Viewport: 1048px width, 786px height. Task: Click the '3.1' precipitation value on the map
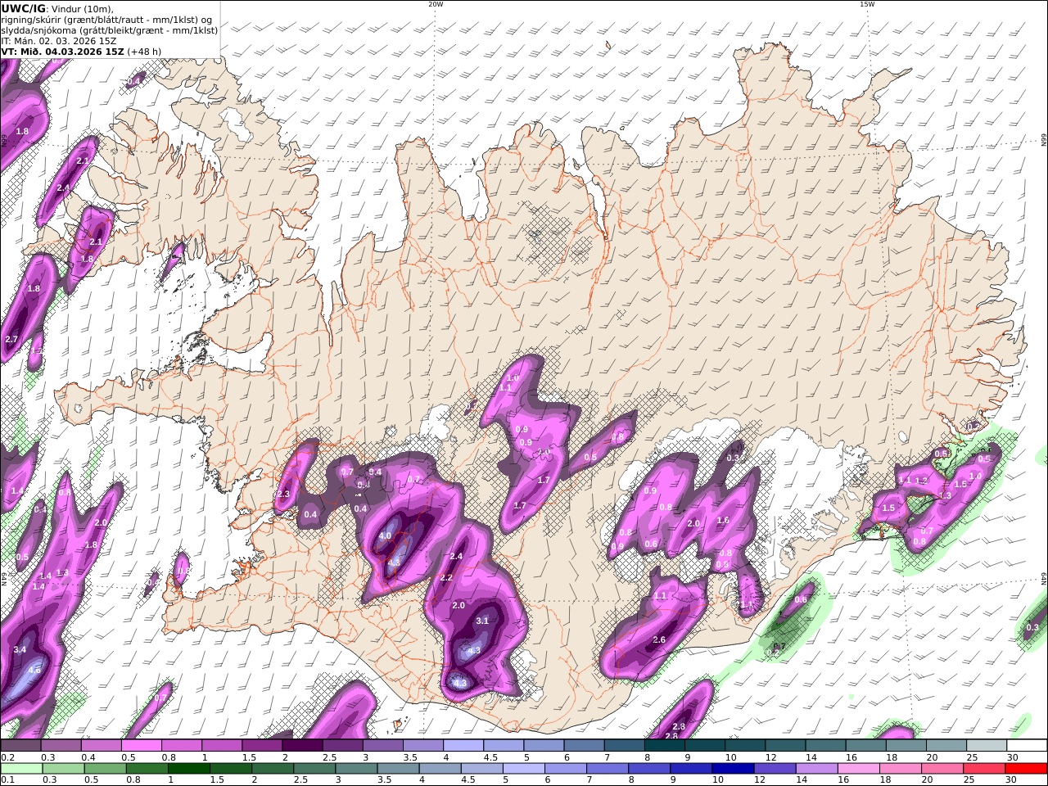coord(482,621)
